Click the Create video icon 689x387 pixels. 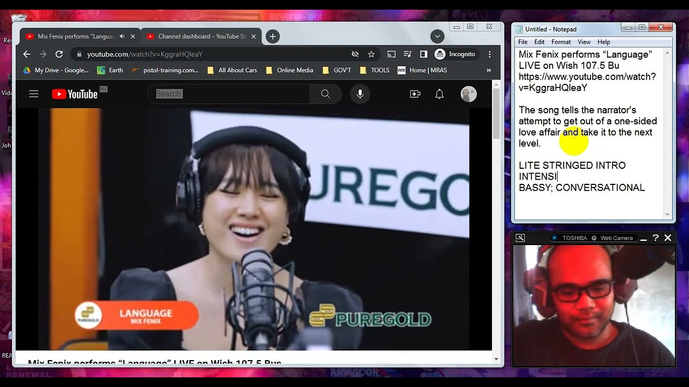(415, 94)
